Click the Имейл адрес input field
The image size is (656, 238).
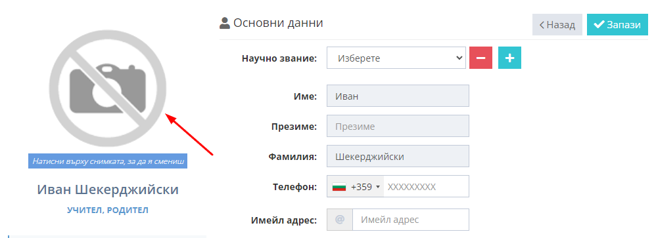click(410, 220)
